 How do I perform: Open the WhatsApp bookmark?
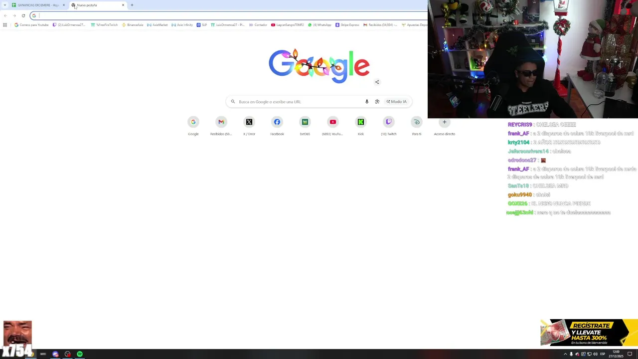(x=319, y=25)
